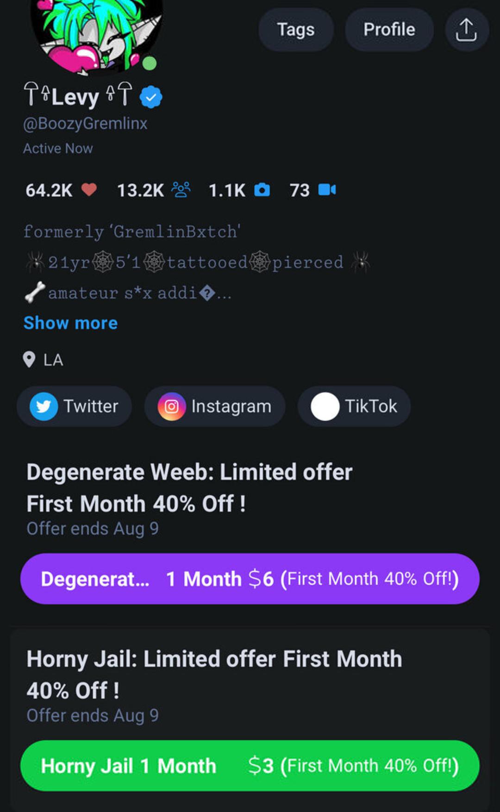The image size is (500, 812).
Task: Tap the profile avatar picture
Action: [96, 32]
